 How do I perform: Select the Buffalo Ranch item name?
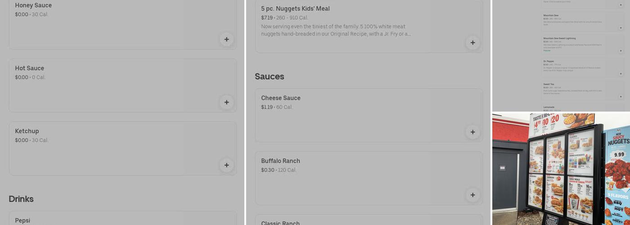(280, 161)
